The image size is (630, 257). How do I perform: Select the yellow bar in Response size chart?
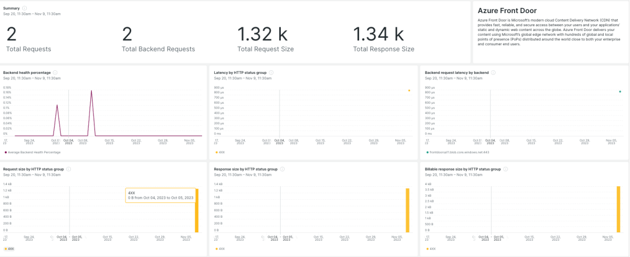(x=407, y=210)
